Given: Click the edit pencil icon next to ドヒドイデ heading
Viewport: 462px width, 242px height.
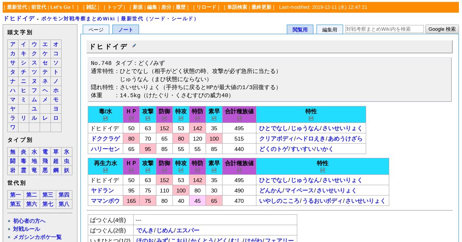Looking at the screenshot, I should point(134,46).
